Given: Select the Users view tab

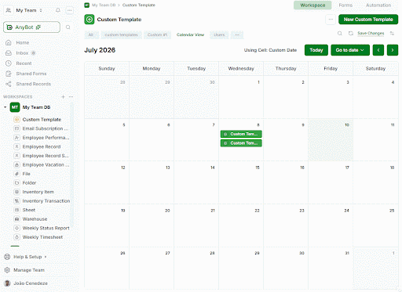Looking at the screenshot, I should pos(219,34).
